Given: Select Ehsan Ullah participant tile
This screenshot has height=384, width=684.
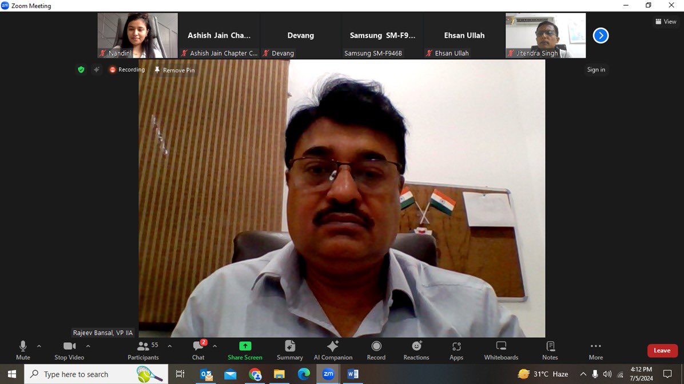Looking at the screenshot, I should pyautogui.click(x=464, y=35).
